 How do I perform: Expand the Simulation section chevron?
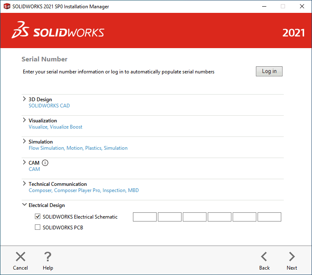(24, 141)
